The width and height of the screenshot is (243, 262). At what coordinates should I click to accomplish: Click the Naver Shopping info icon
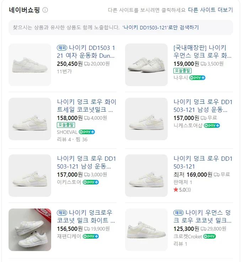[45, 10]
